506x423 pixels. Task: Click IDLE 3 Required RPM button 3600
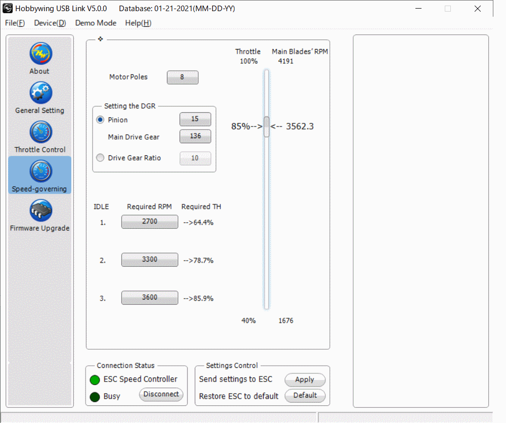coord(150,298)
